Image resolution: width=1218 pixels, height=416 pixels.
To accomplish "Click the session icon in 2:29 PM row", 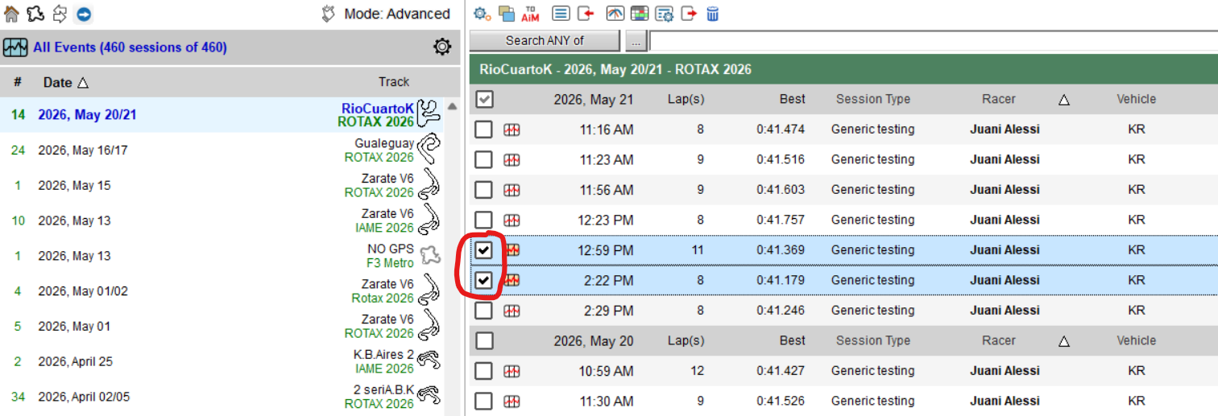I will 512,311.
